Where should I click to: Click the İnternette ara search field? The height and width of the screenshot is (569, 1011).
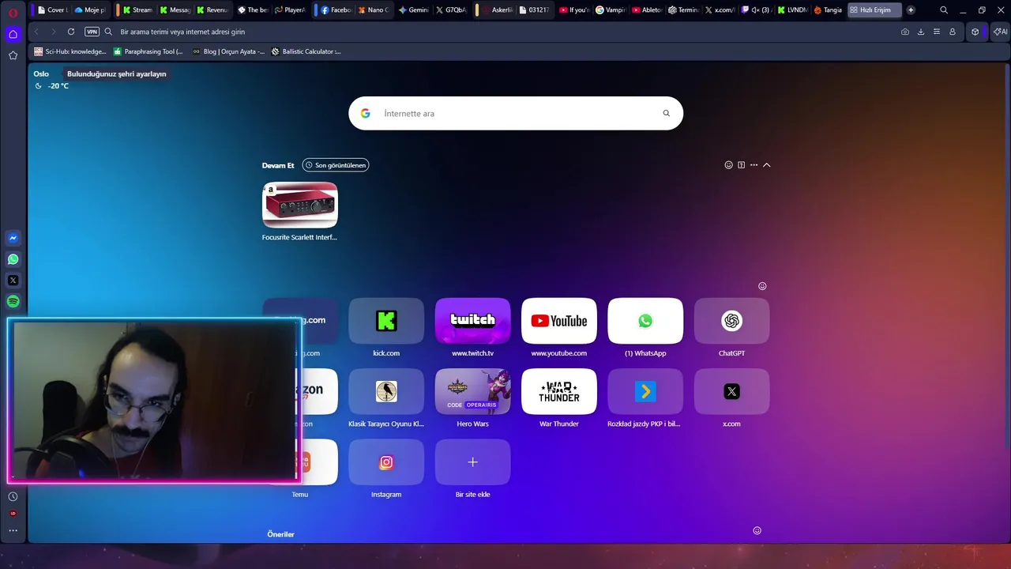point(517,113)
